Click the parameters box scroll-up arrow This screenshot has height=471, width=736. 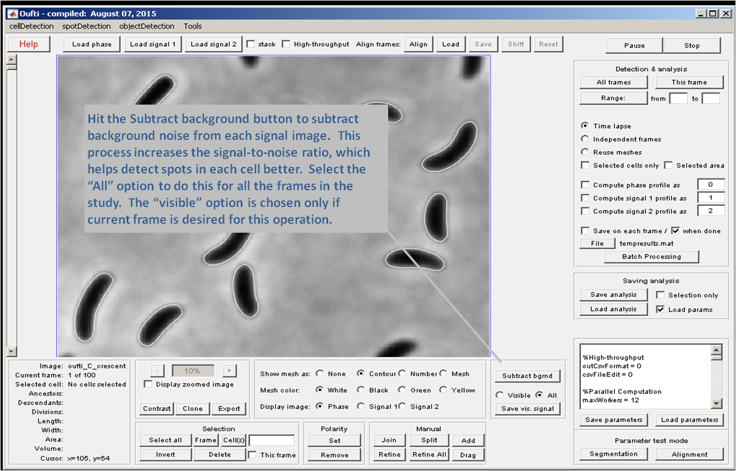click(716, 350)
